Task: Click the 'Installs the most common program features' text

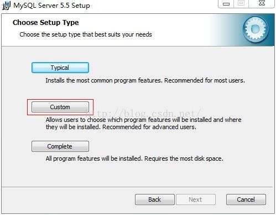Action: (x=104, y=80)
